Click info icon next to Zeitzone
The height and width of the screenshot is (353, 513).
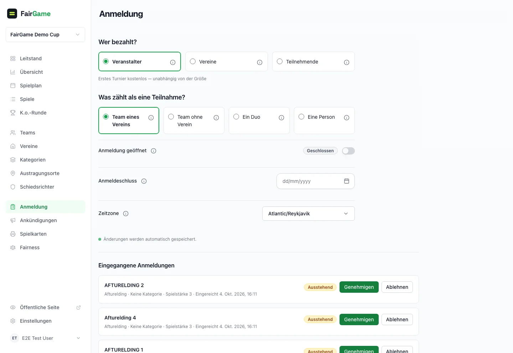126,214
